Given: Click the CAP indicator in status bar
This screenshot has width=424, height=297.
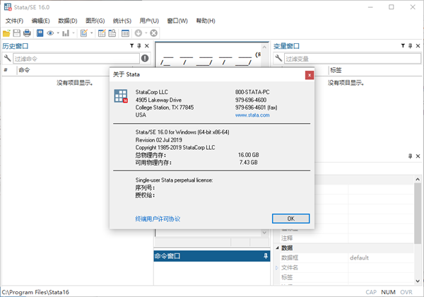Looking at the screenshot, I should pos(371,292).
